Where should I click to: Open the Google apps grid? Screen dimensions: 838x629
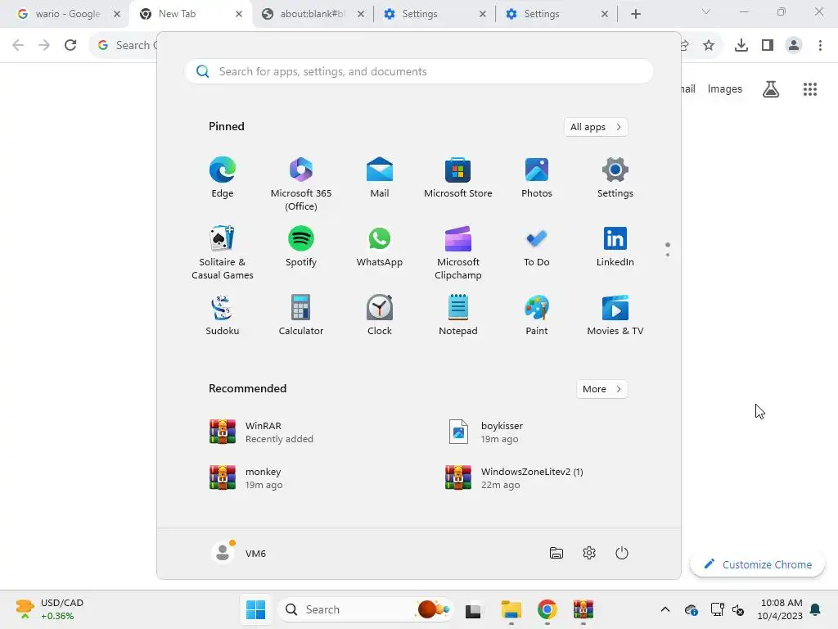(810, 88)
